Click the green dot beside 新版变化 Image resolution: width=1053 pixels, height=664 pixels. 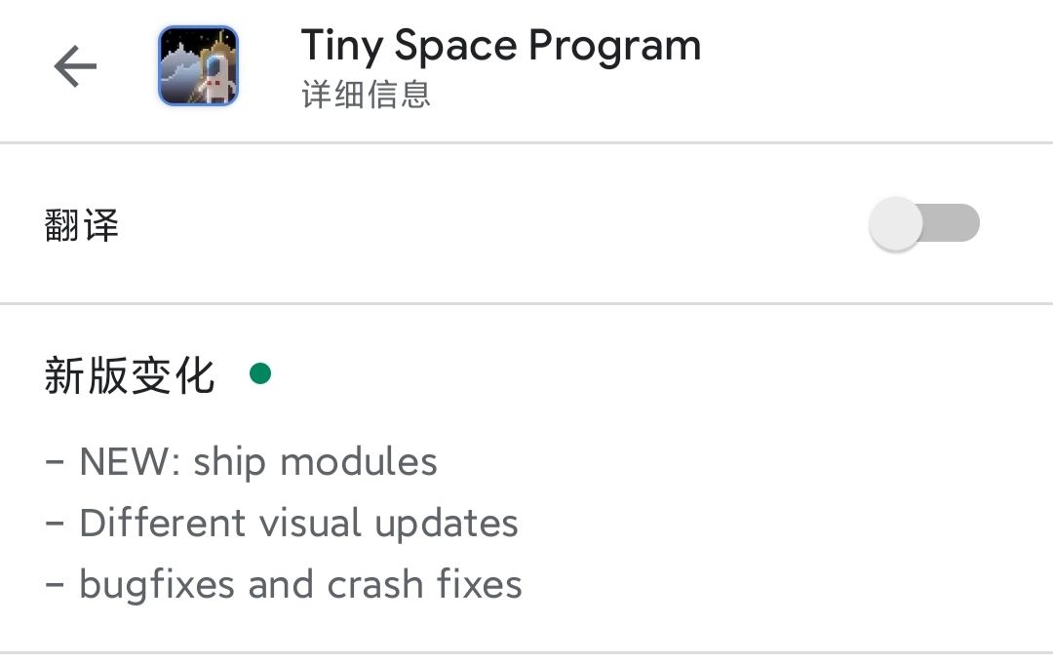click(x=260, y=373)
